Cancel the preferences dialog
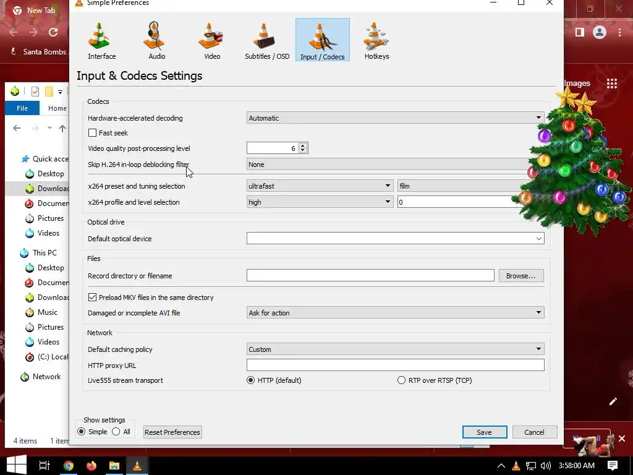The height and width of the screenshot is (475, 633). click(x=534, y=432)
